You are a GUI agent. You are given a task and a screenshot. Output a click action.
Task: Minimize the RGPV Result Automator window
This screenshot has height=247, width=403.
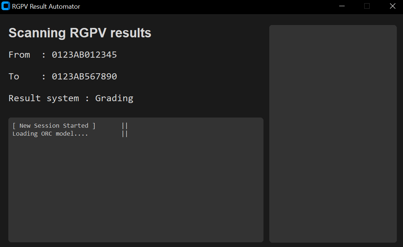tap(341, 6)
